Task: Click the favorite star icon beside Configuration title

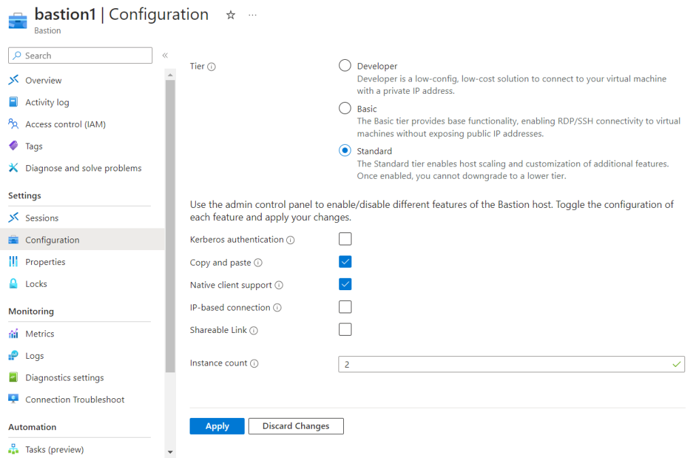Action: pyautogui.click(x=230, y=15)
